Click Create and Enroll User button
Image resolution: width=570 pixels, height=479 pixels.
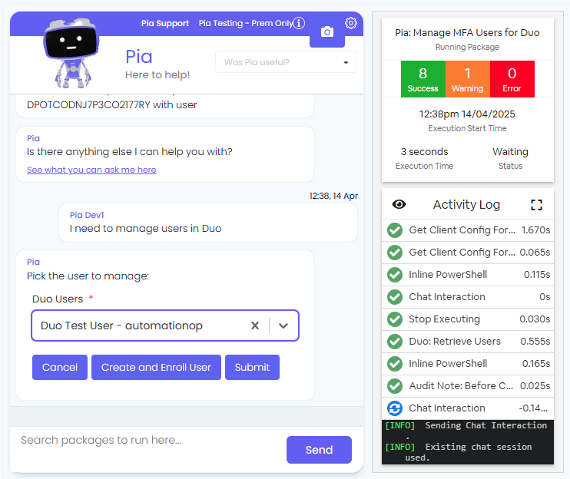[156, 367]
